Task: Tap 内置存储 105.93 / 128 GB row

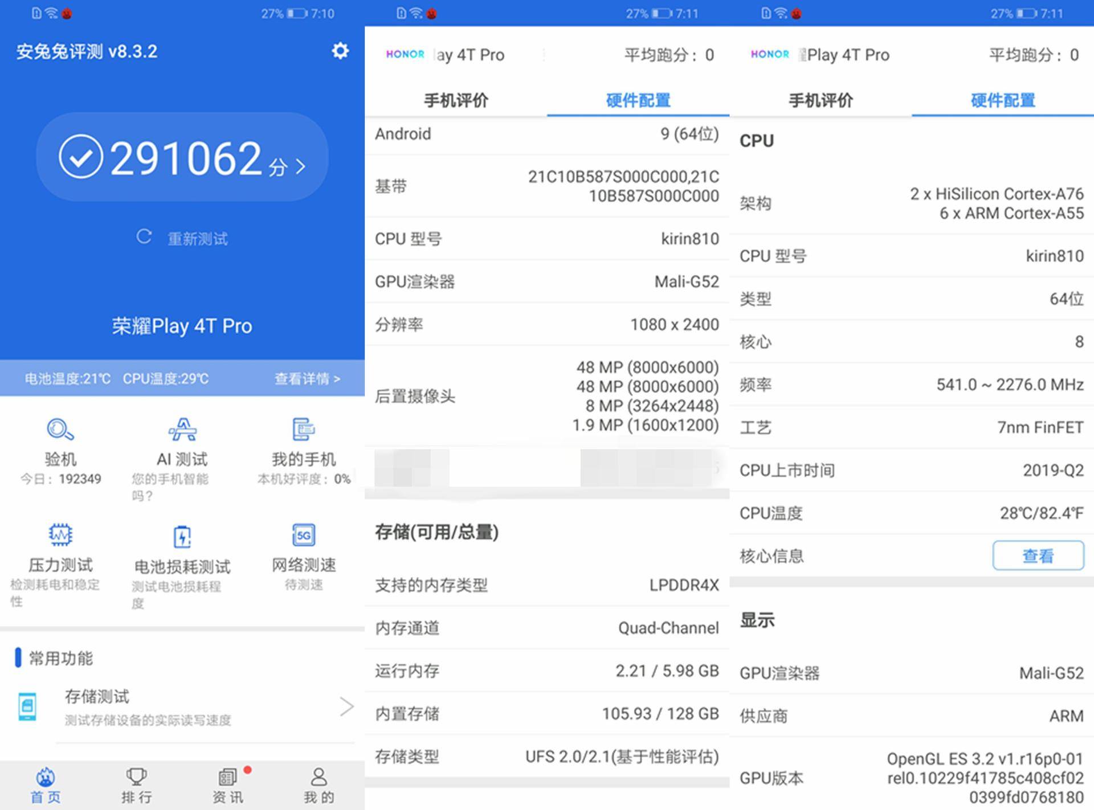Action: pyautogui.click(x=547, y=713)
